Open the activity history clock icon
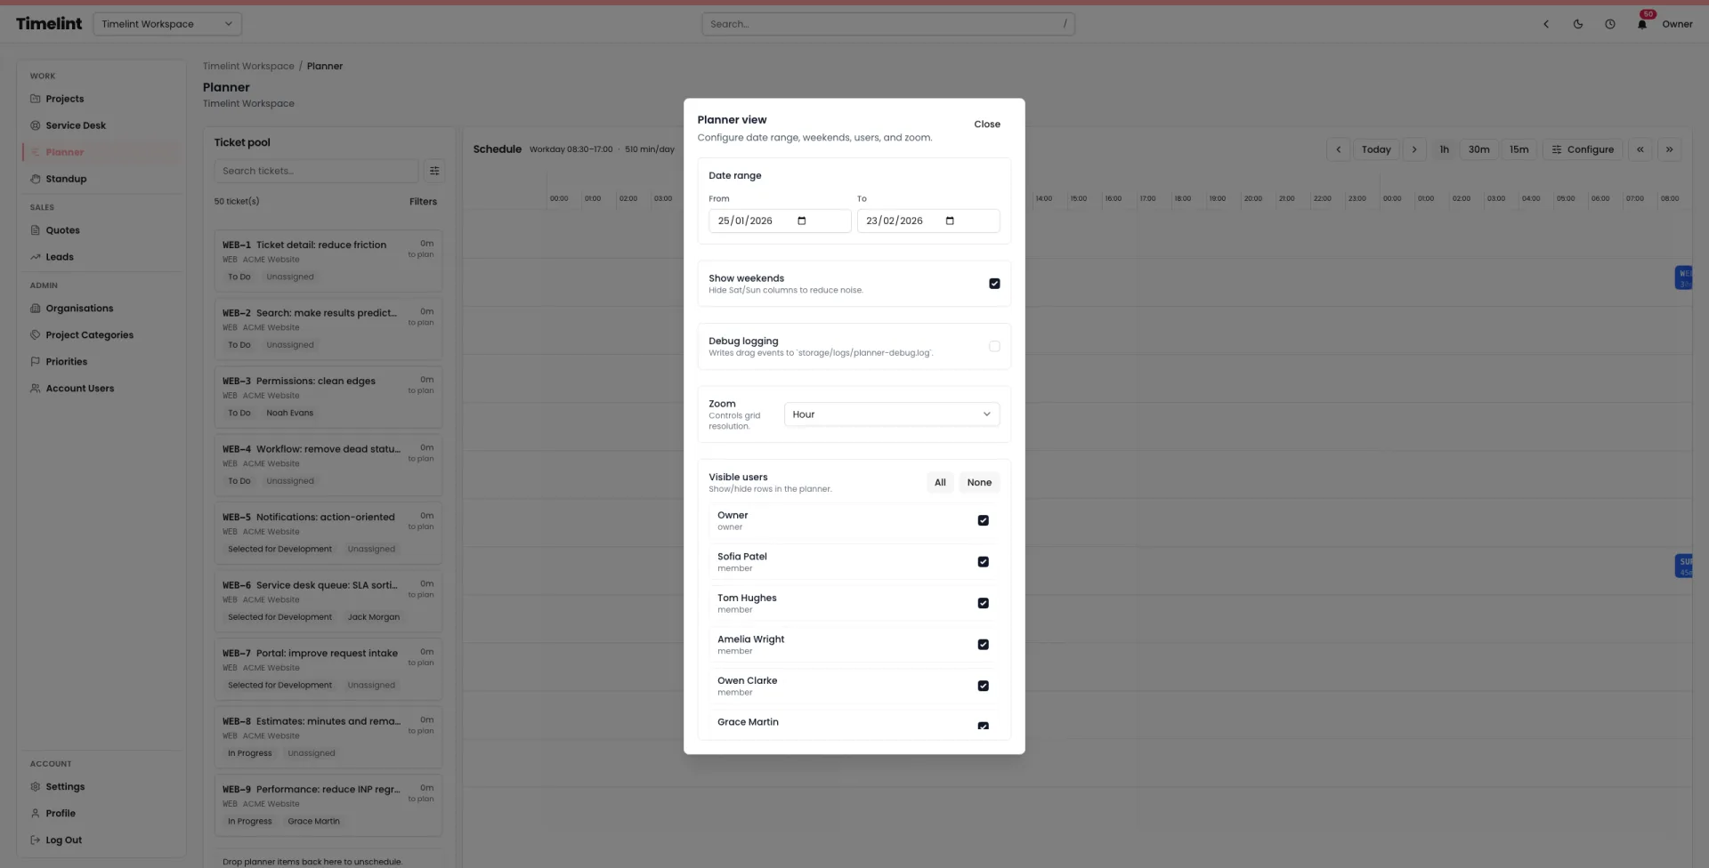Viewport: 1709px width, 868px height. tap(1609, 24)
